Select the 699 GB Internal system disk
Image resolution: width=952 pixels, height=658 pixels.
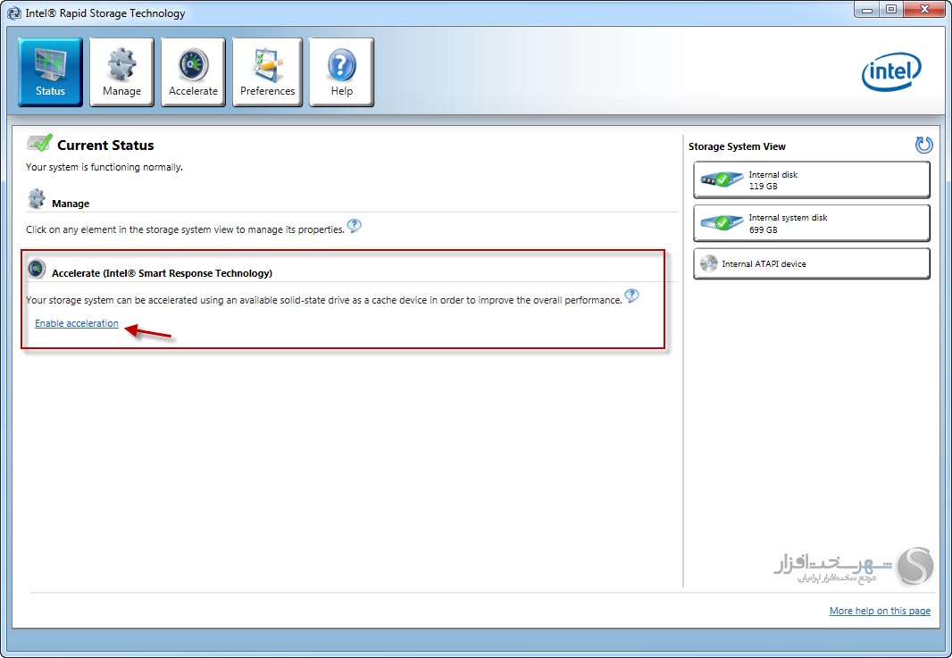(x=812, y=223)
